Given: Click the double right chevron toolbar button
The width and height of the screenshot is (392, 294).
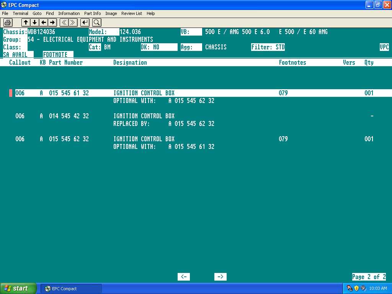Looking at the screenshot, I should point(73,22).
